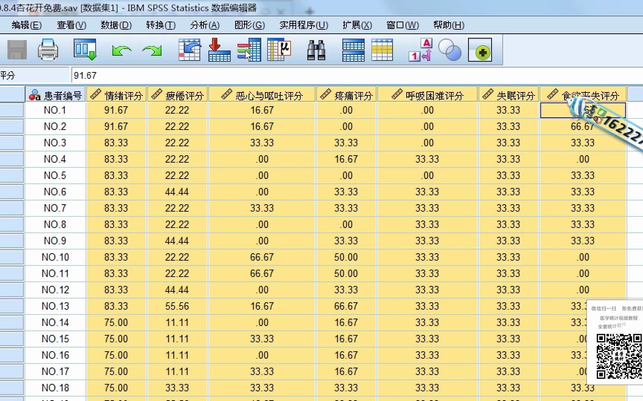Image resolution: width=643 pixels, height=401 pixels.
Task: Select 失眠评分 cell 33.33 in row NO.9
Action: [x=509, y=241]
